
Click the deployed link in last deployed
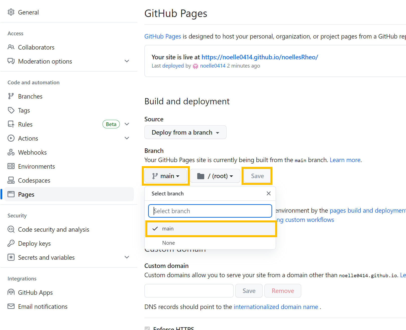pos(173,66)
